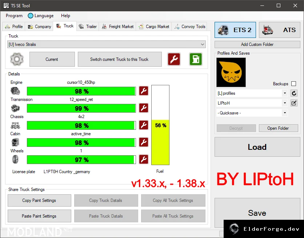Viewport: 304px width, 238px height.
Task: Click the license plate text L1PT0H Country _germany
Action: pyautogui.click(x=67, y=172)
